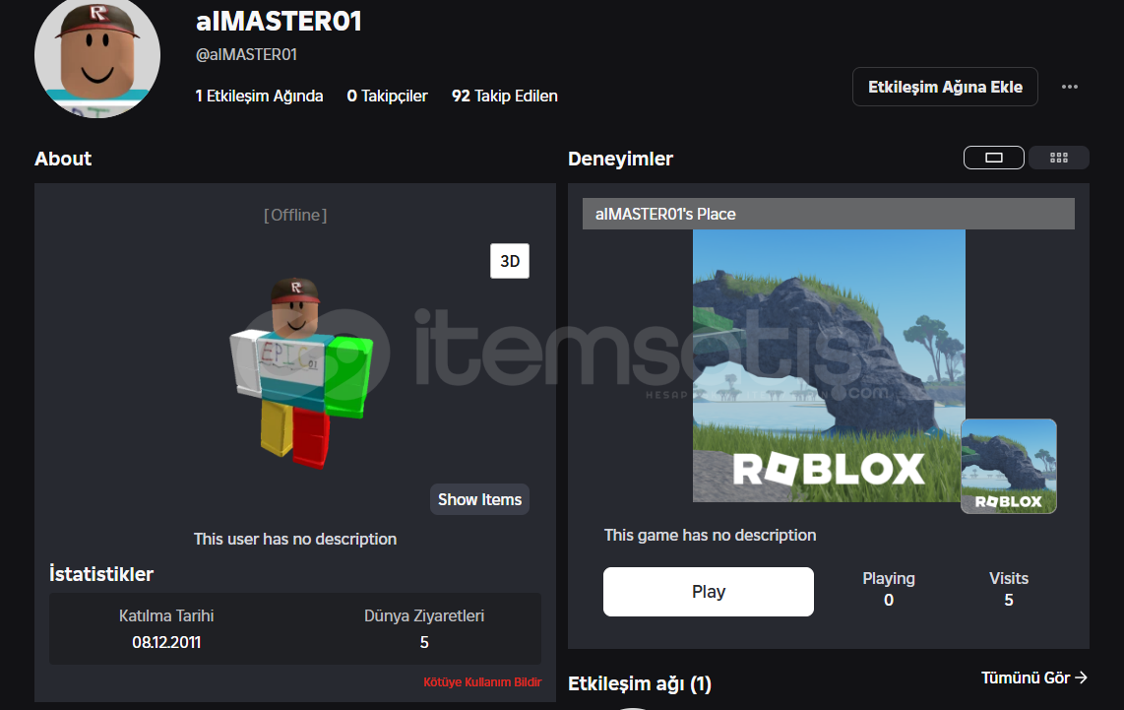The image size is (1124, 710).
Task: Open alMASTER01's Place title bar
Action: point(828,214)
